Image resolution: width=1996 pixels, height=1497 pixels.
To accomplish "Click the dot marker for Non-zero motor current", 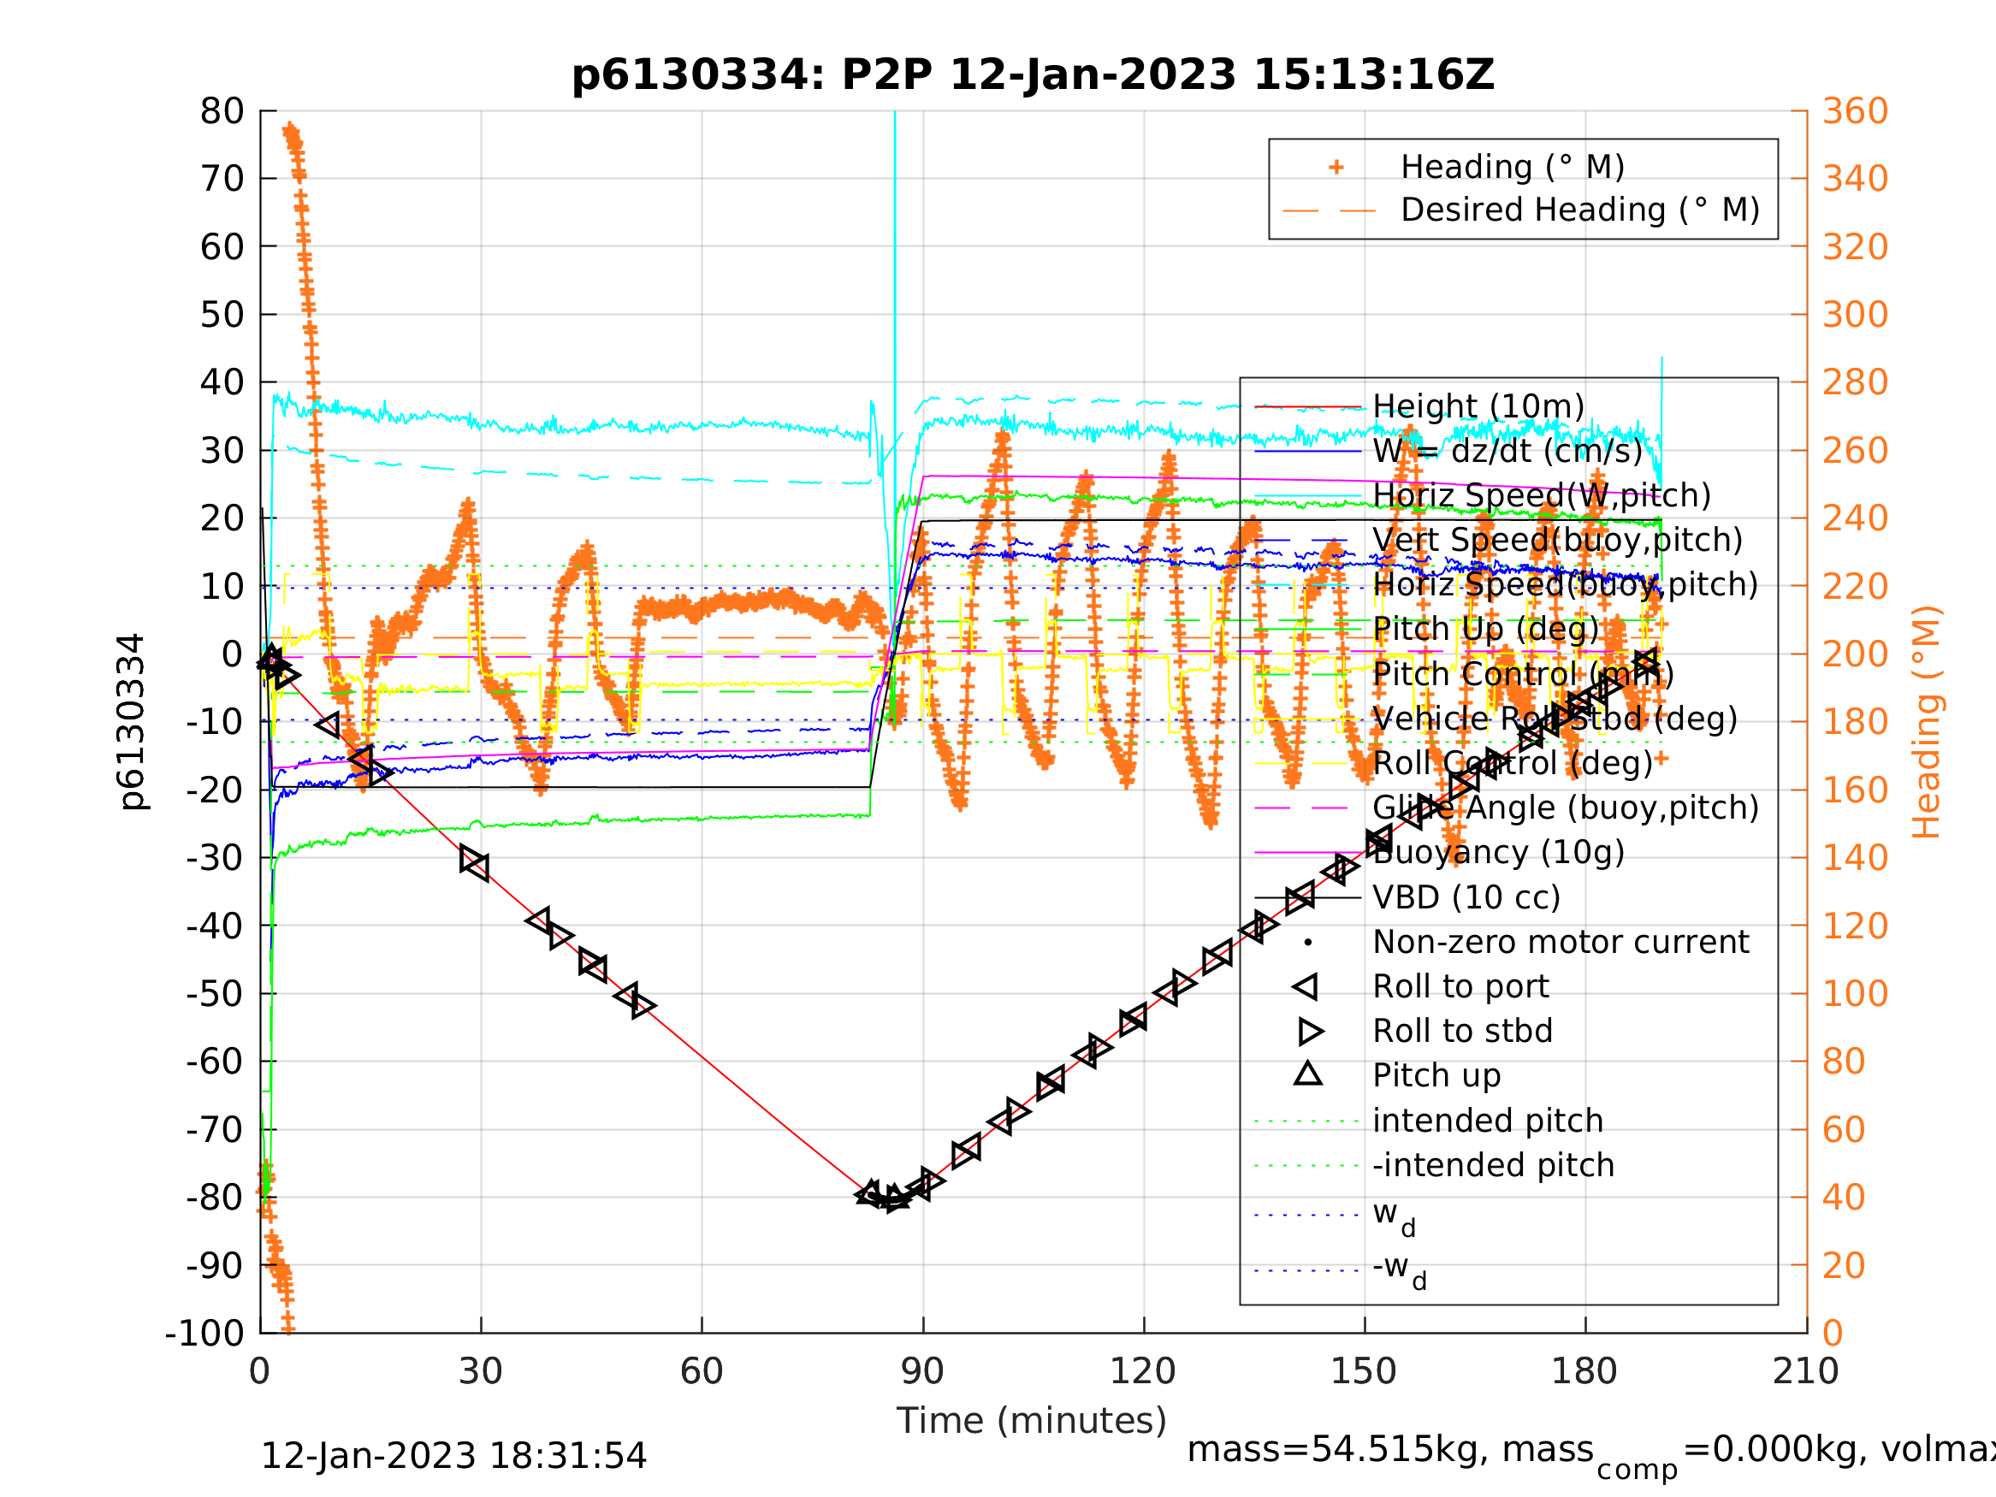I will pos(1308,943).
